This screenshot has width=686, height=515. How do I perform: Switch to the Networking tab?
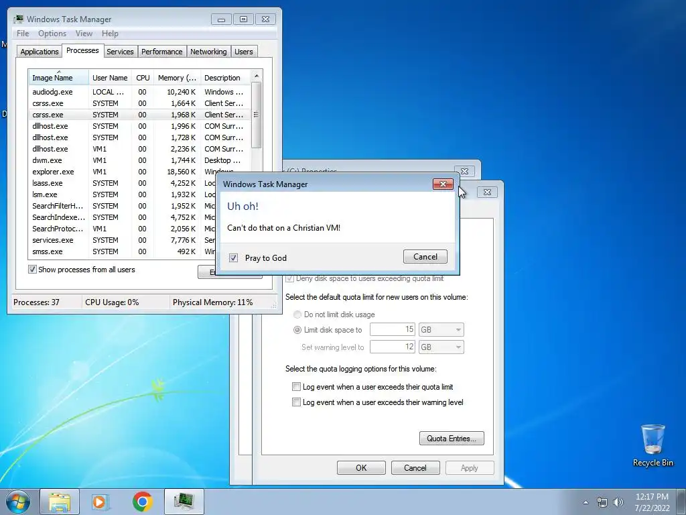[x=208, y=52]
